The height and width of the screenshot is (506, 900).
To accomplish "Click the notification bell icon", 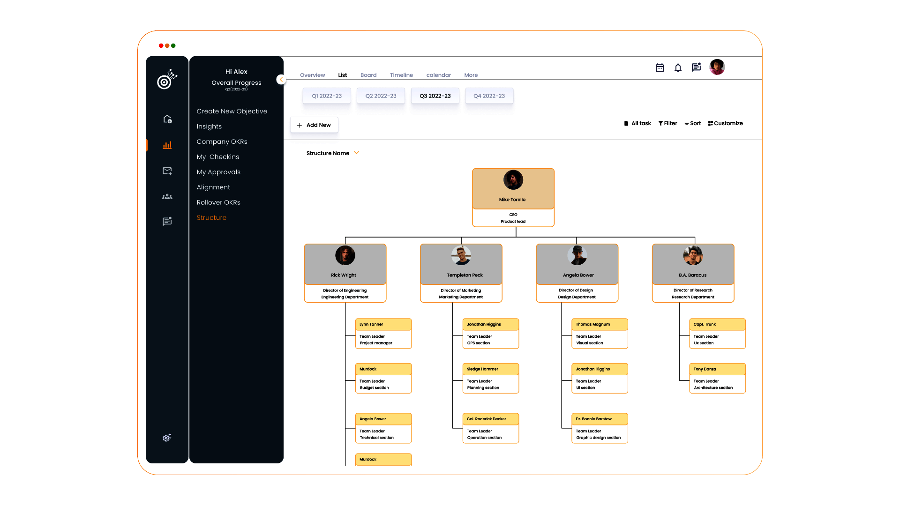I will (x=678, y=68).
